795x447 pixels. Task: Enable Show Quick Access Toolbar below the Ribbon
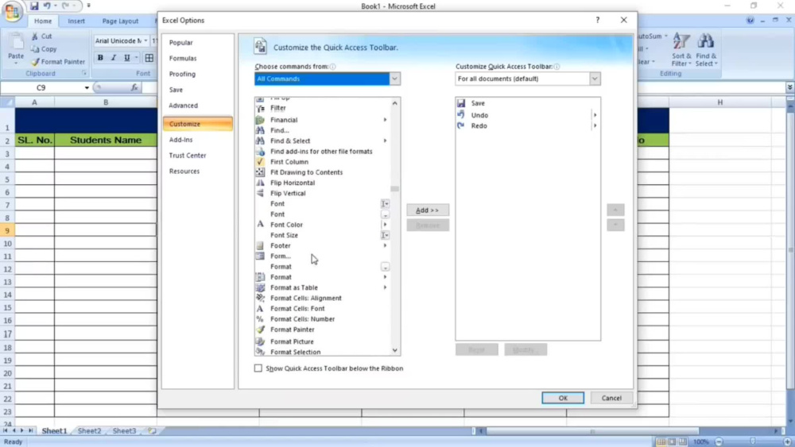(x=258, y=368)
